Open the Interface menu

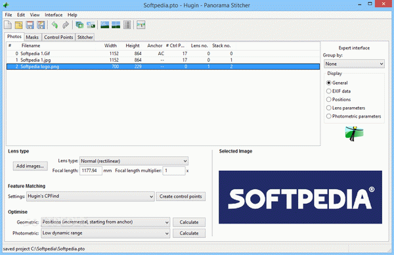pyautogui.click(x=54, y=15)
